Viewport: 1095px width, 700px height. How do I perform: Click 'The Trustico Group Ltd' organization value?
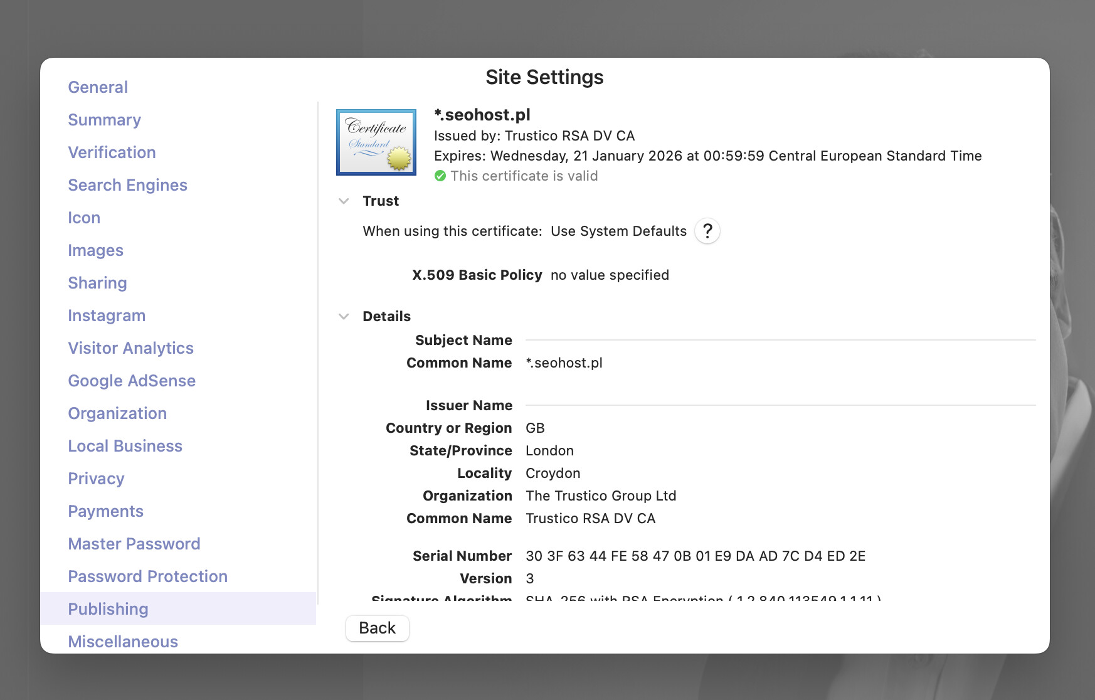[601, 496]
